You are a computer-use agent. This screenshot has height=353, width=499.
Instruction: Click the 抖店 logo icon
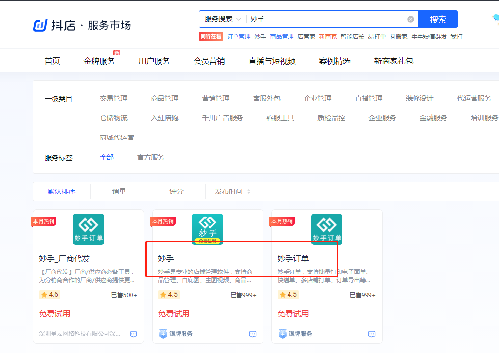[40, 26]
